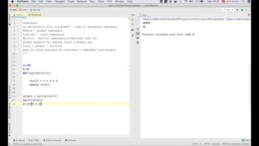Click the cursor position '23:13' in status bar

tap(195, 144)
